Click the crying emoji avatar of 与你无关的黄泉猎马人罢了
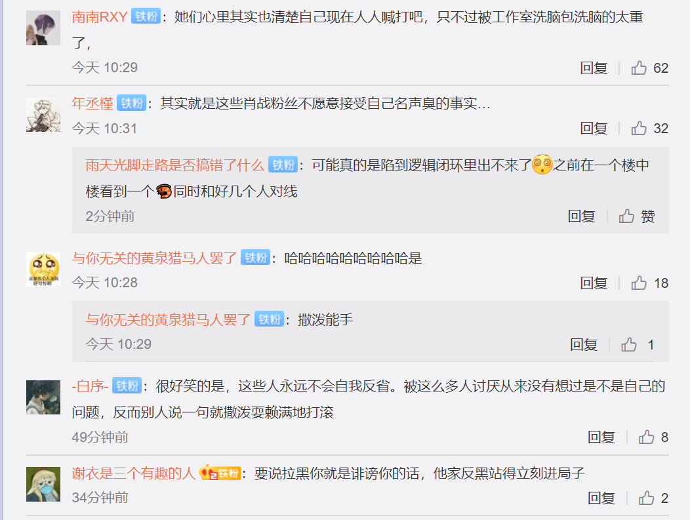The height and width of the screenshot is (520, 690). 43,269
